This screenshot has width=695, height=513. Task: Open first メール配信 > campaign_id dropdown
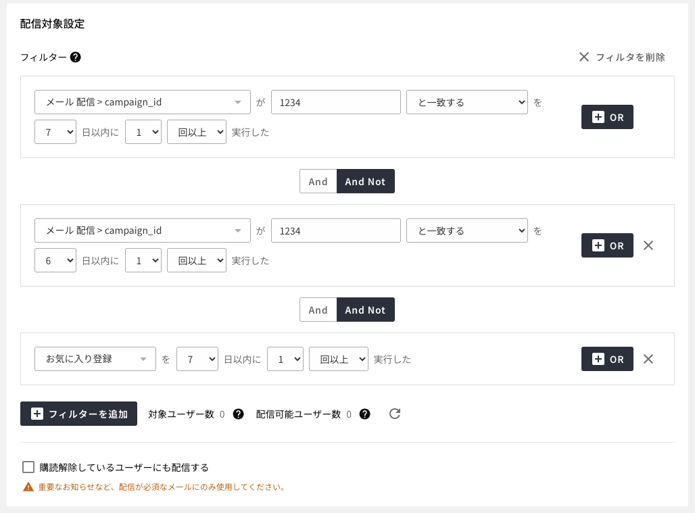(x=142, y=102)
